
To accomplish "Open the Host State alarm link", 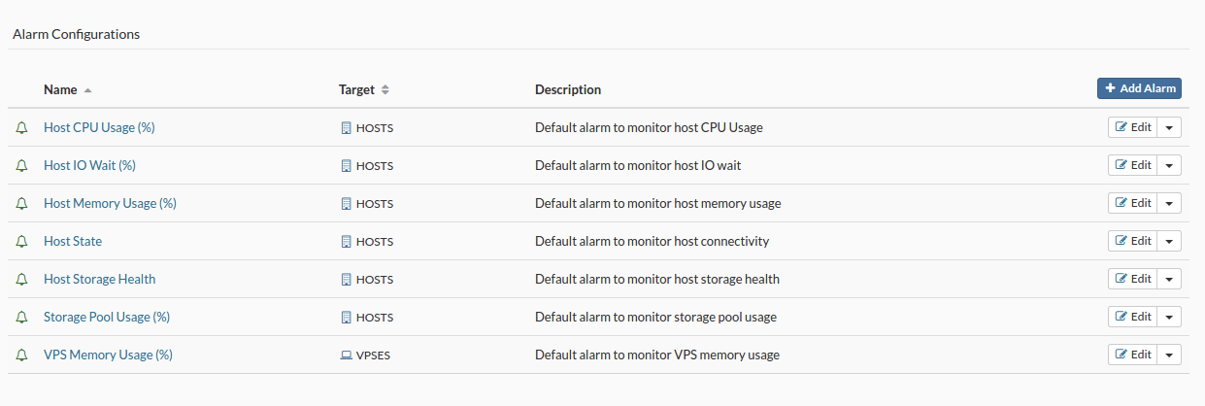I will coord(73,241).
